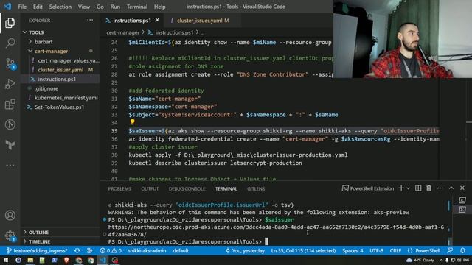Switch to the DEBUG CONSOLE tab
Image resolution: width=472 pixels, height=265 pixels.
click(187, 188)
